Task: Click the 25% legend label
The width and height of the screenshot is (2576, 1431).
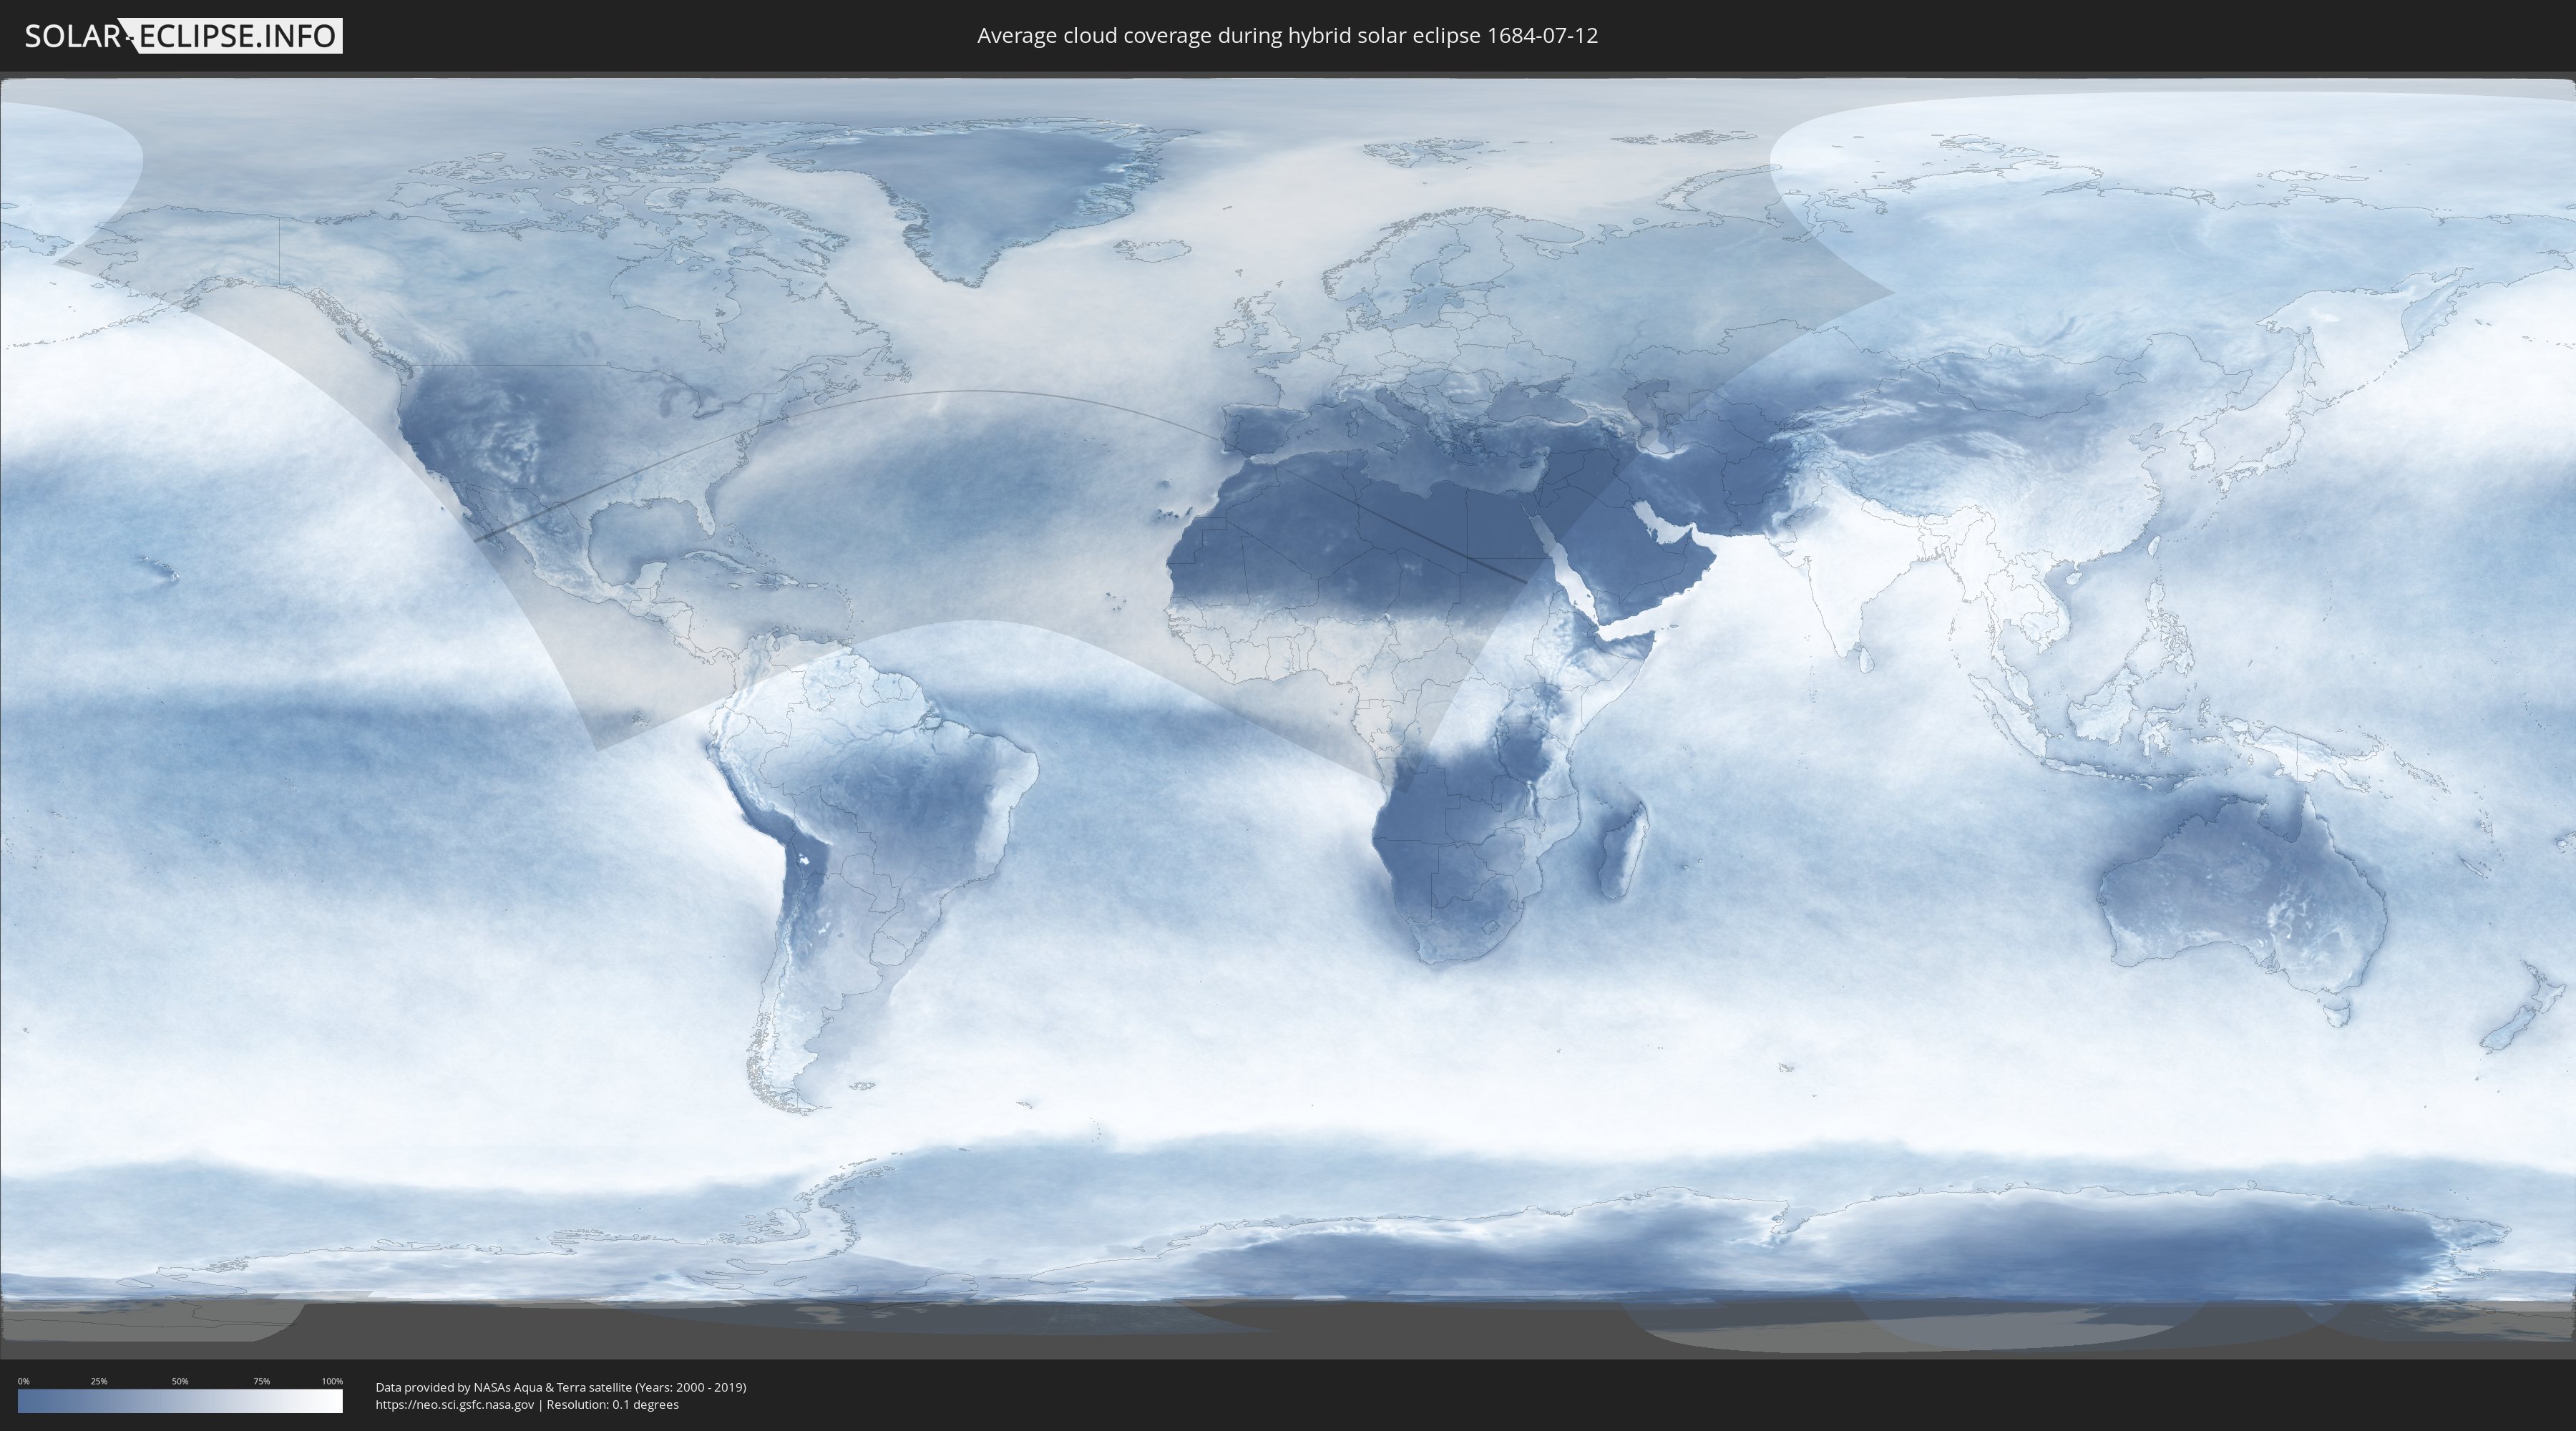Action: pos(99,1381)
